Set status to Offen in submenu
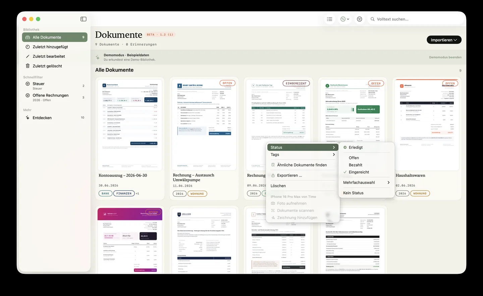This screenshot has width=483, height=296. (x=366, y=158)
